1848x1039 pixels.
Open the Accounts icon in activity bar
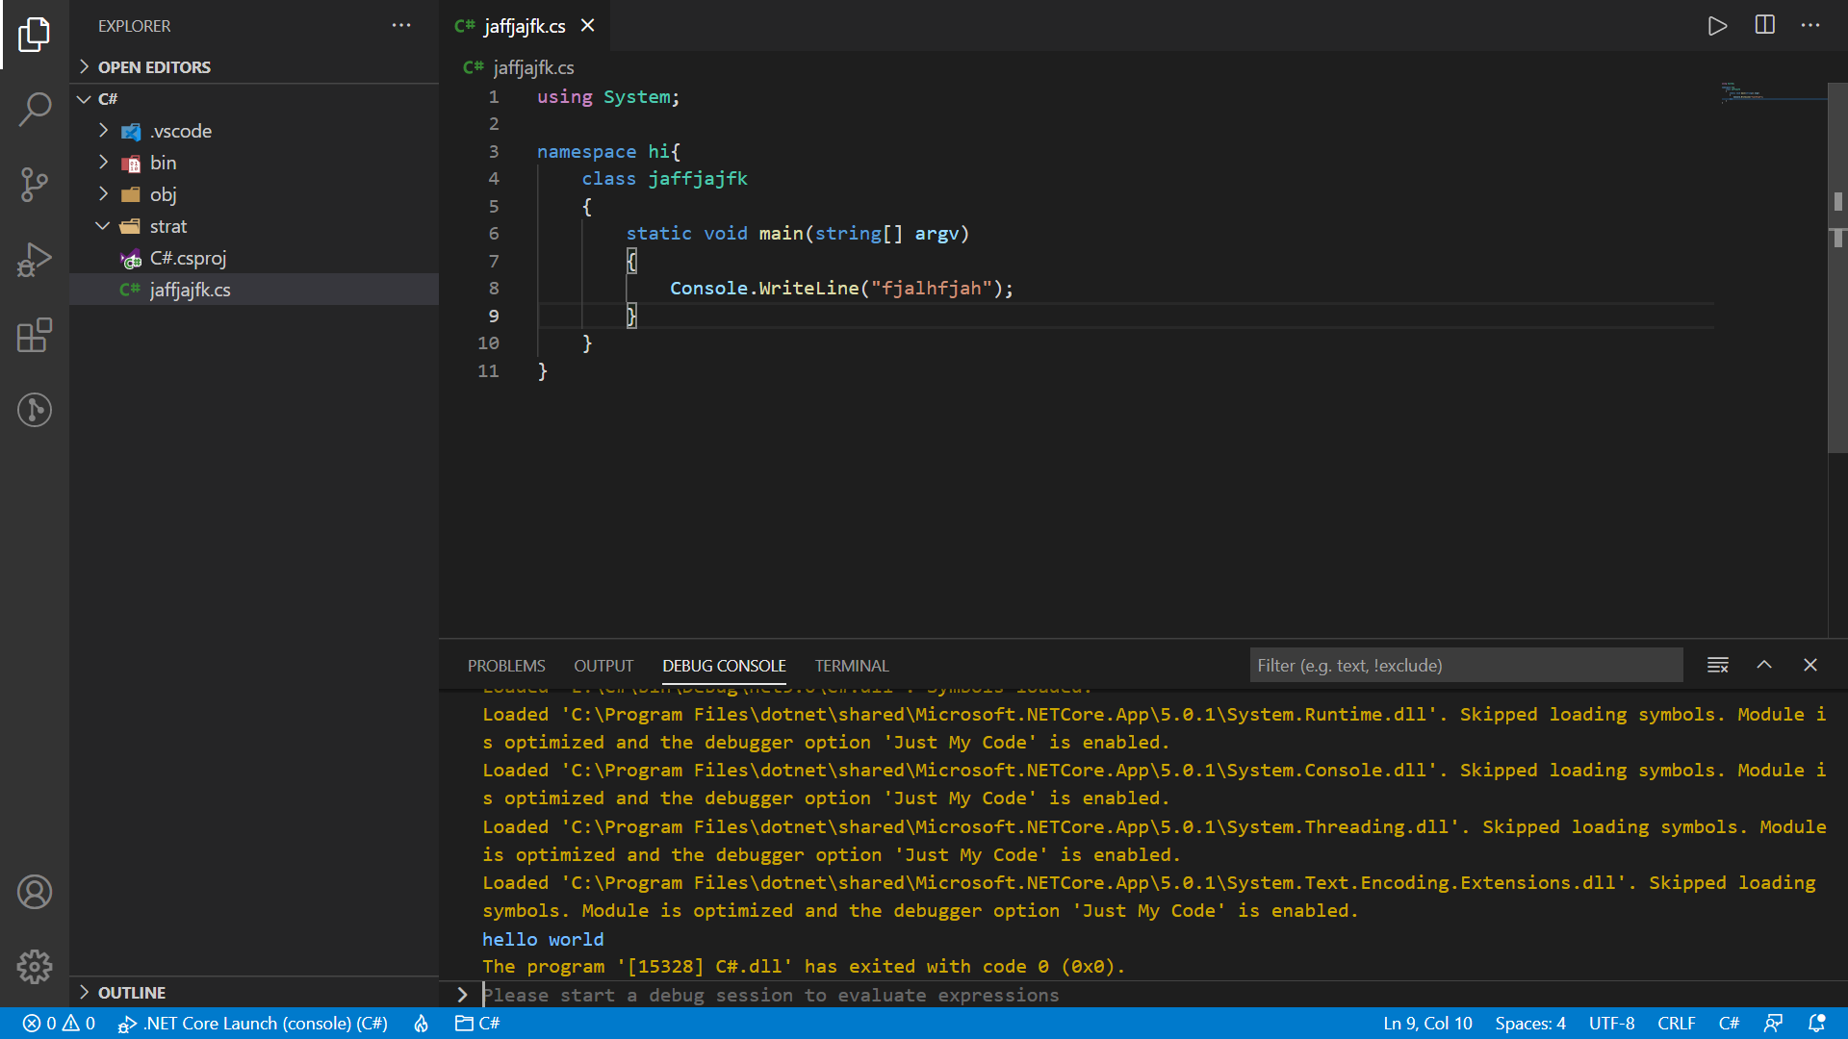(x=34, y=892)
